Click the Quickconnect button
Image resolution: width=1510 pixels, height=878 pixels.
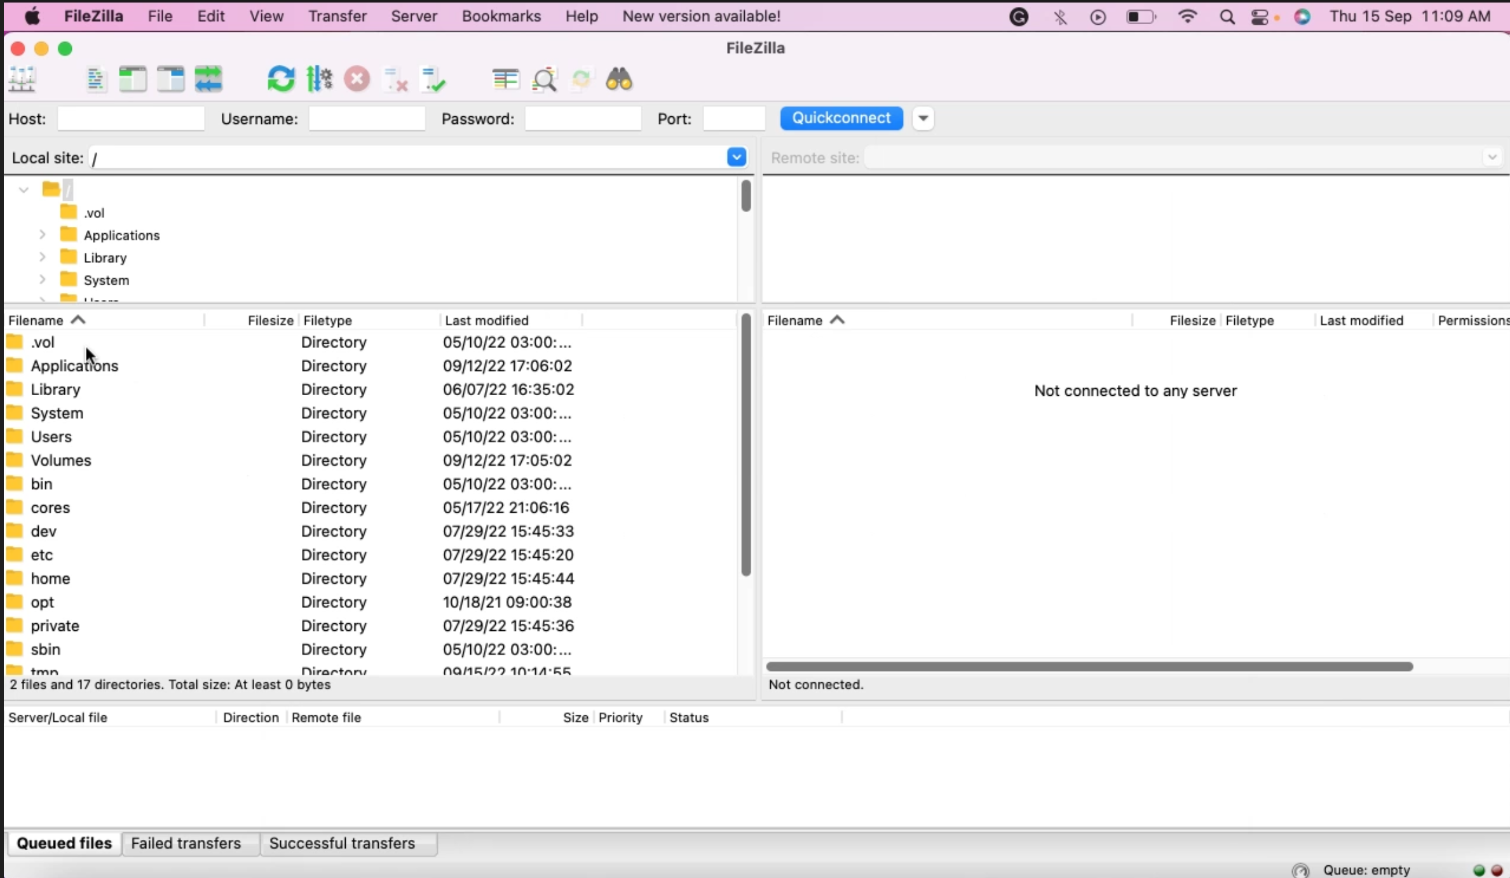pos(841,118)
